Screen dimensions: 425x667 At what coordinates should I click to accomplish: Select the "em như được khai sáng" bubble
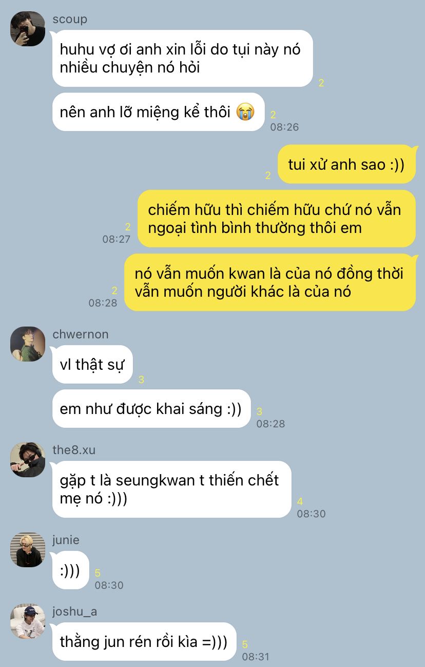pos(151,409)
